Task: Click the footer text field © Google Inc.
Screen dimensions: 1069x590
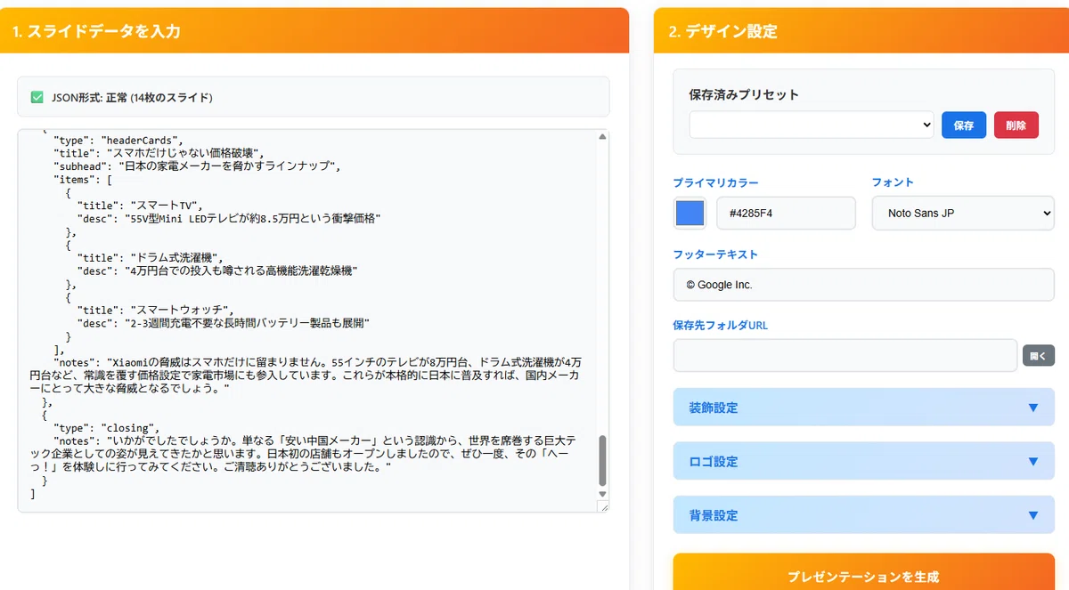Action: (x=864, y=285)
